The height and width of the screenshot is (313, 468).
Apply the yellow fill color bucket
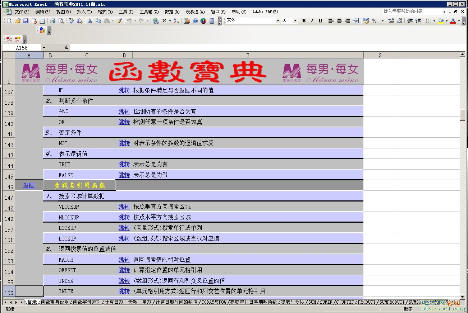tap(441, 21)
